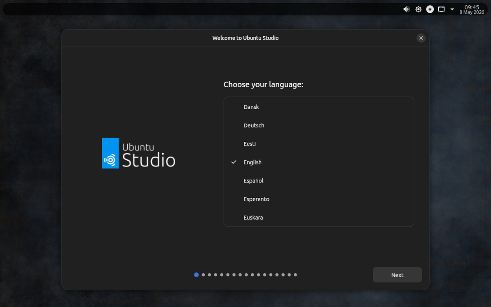
Task: Click the last page indicator dot
Action: coord(295,275)
